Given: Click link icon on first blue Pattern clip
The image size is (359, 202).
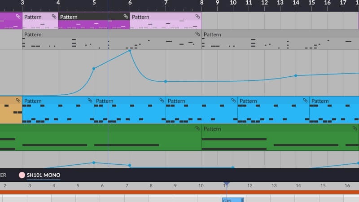Looking at the screenshot, I should (x=90, y=100).
